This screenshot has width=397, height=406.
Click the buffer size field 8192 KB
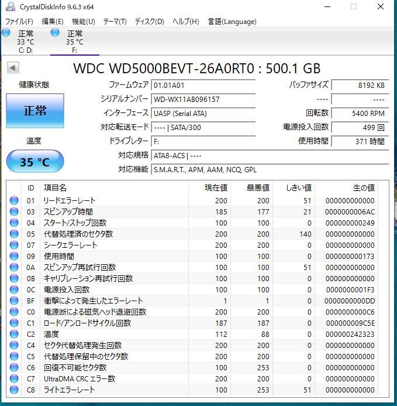pyautogui.click(x=360, y=85)
